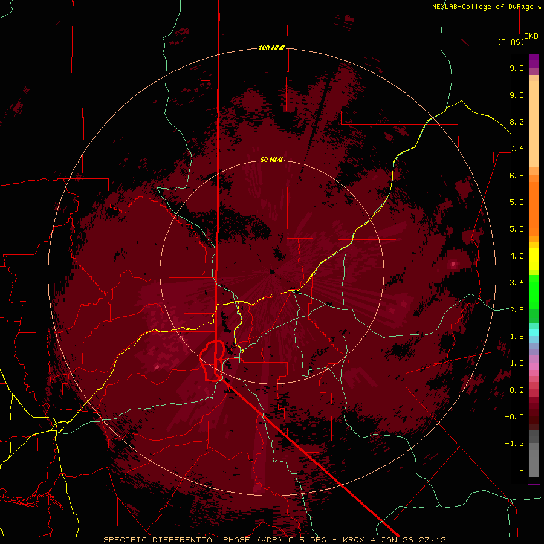Click the -0.5 scale value
Screen dimensions: 544x544
coord(514,417)
